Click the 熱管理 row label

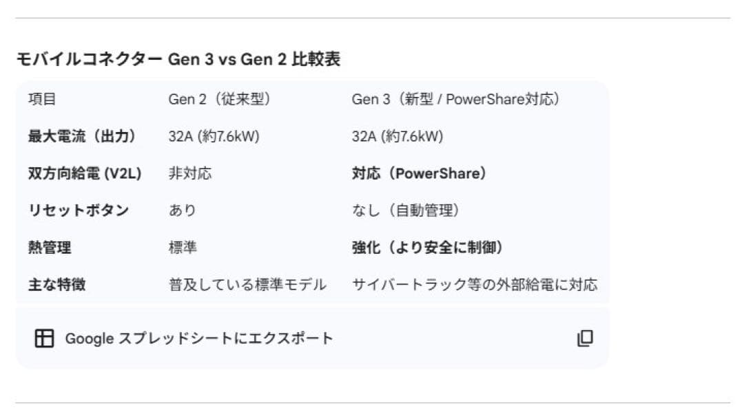coord(49,247)
